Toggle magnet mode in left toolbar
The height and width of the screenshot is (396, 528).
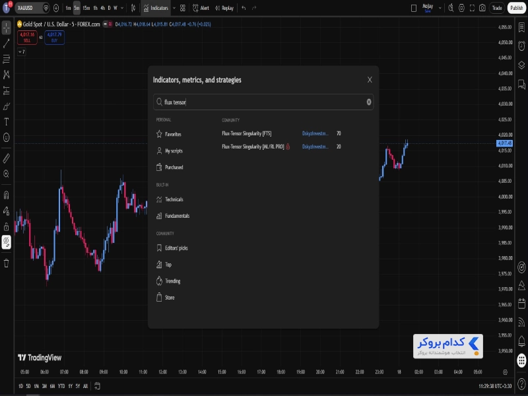(7, 195)
